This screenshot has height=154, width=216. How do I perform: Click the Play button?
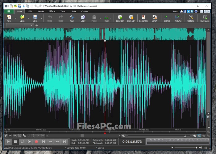(x=8, y=142)
